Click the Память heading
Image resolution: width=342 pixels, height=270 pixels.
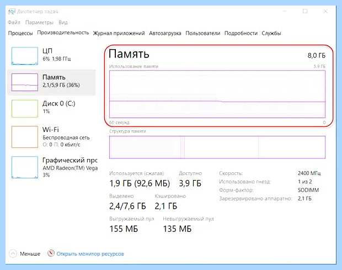pos(129,54)
